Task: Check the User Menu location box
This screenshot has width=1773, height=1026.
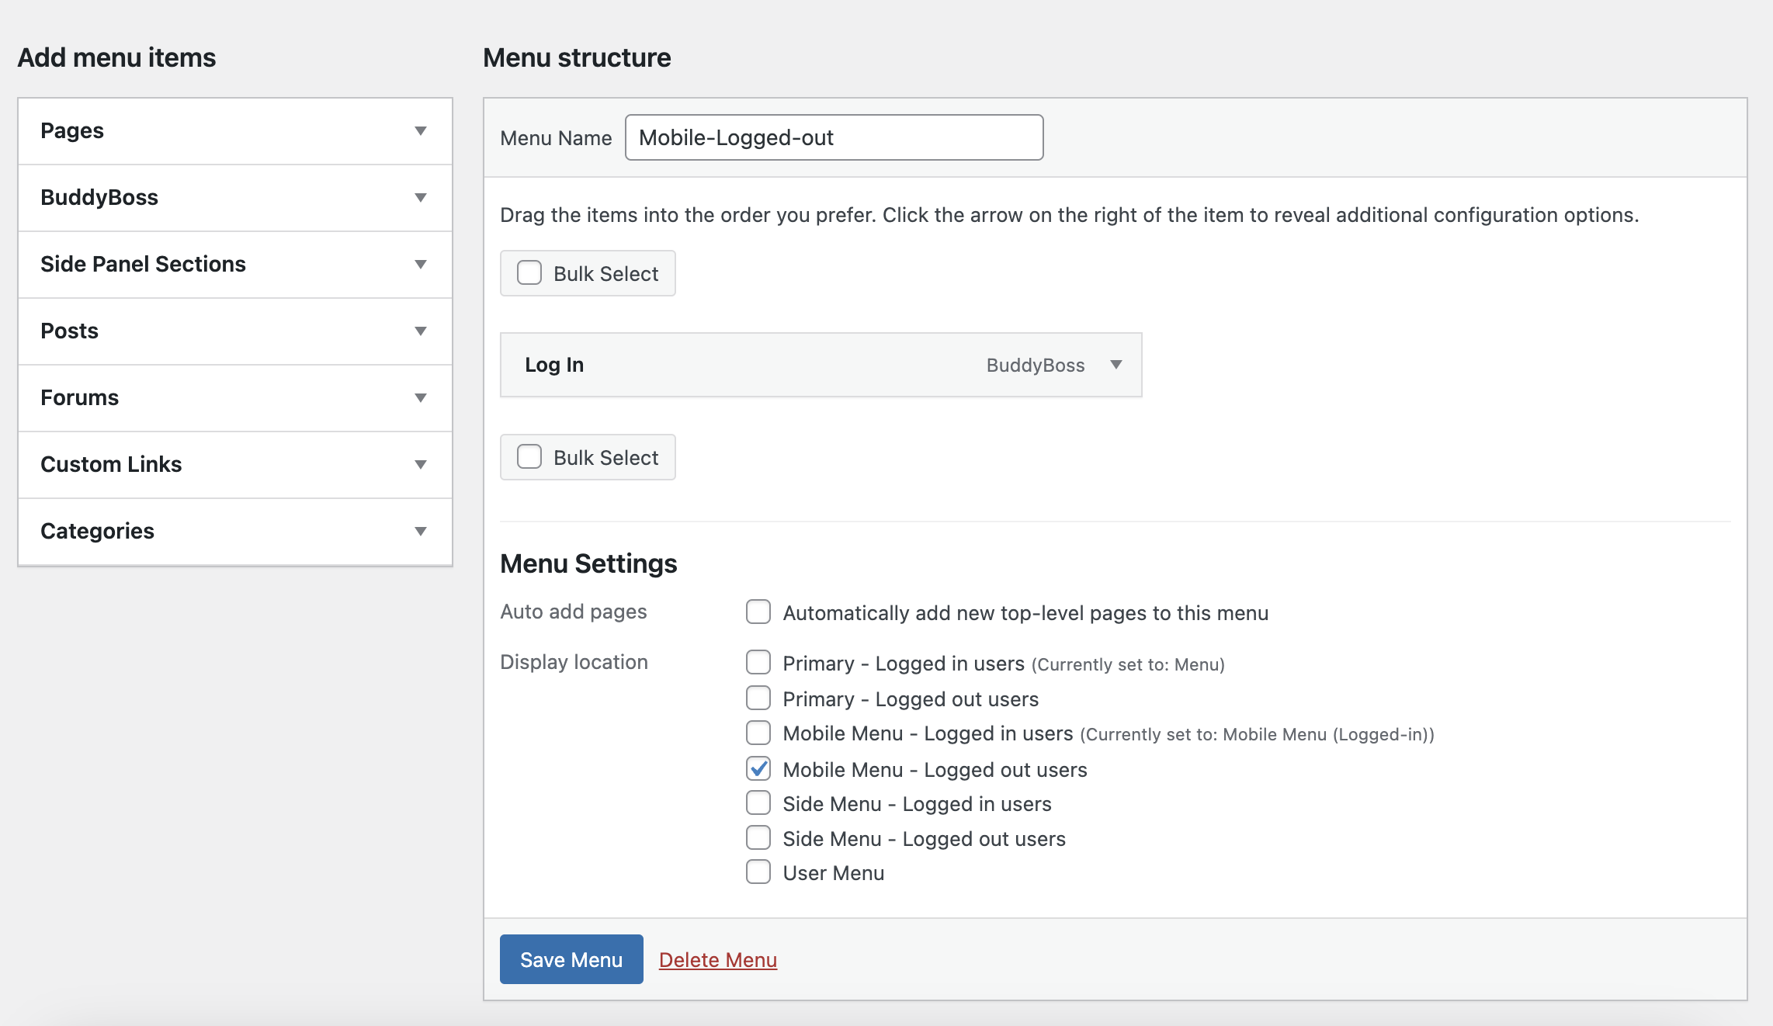Action: pyautogui.click(x=758, y=872)
